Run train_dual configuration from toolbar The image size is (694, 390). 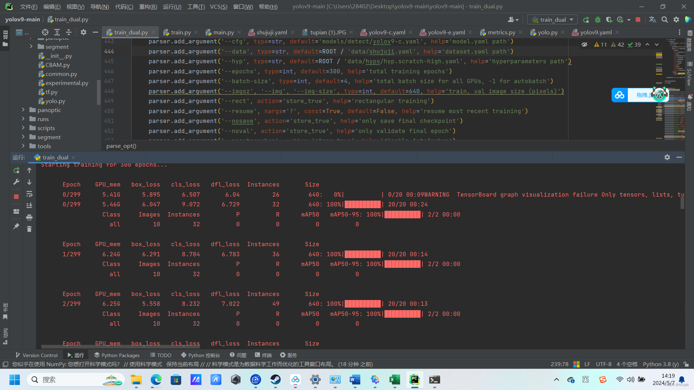click(586, 20)
